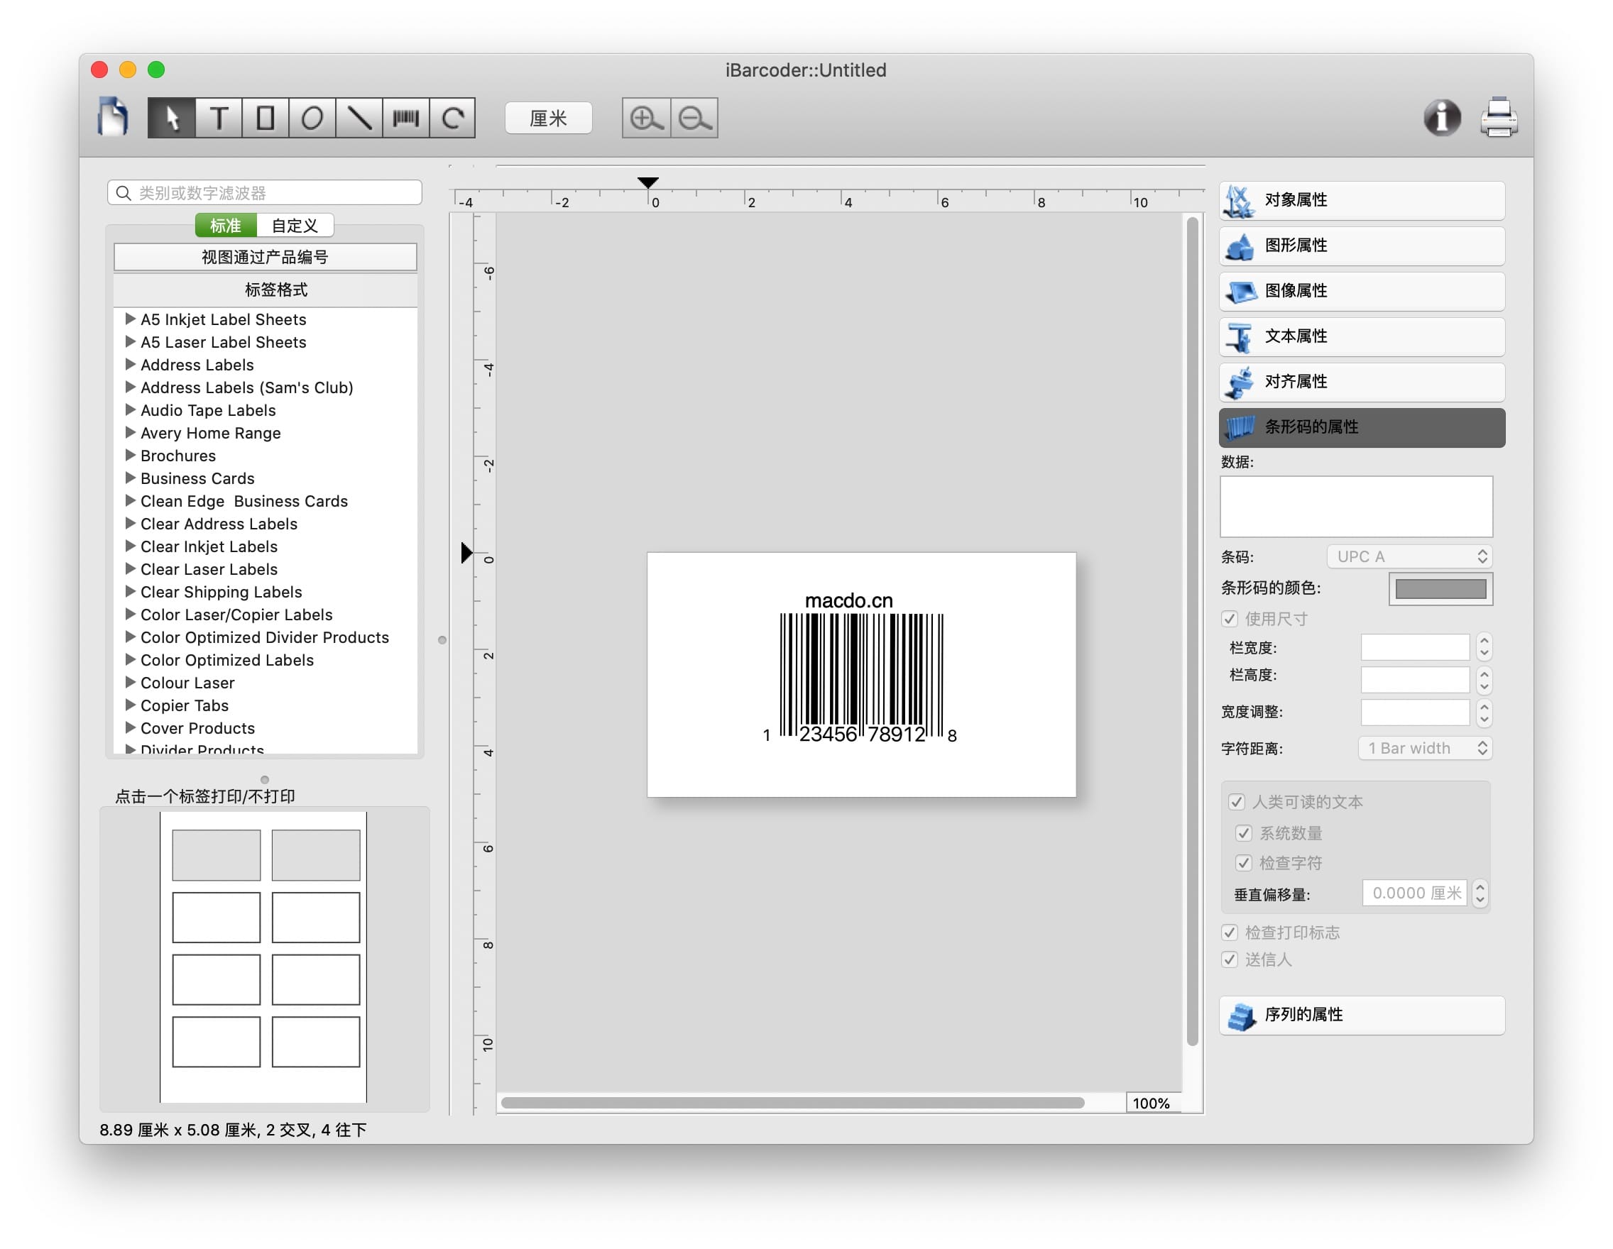This screenshot has height=1249, width=1613.
Task: Select the Ellipse tool
Action: (x=312, y=117)
